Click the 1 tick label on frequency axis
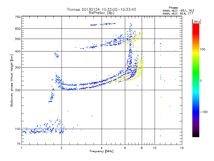The width and height of the screenshot is (214, 161). click(21, 148)
